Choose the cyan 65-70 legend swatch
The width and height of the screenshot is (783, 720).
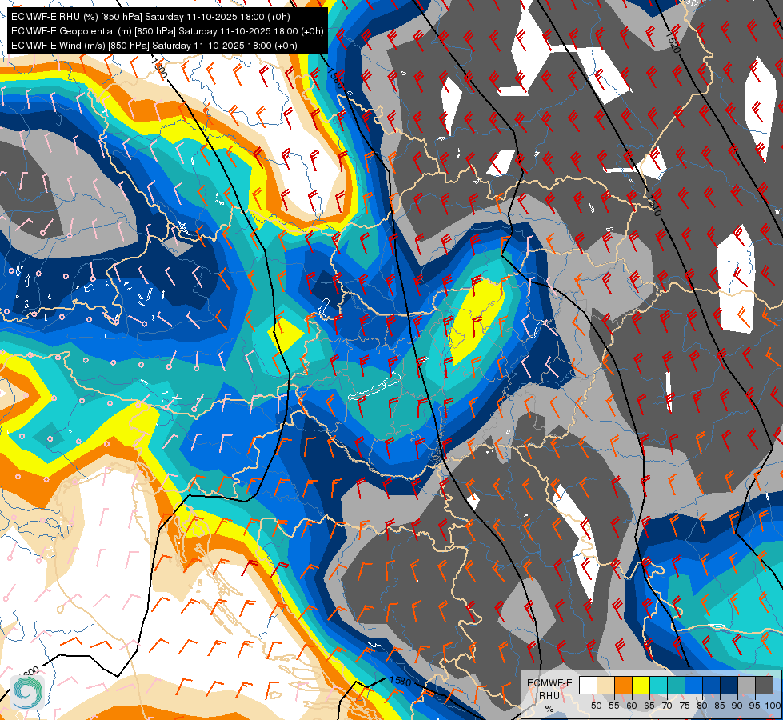tap(658, 686)
